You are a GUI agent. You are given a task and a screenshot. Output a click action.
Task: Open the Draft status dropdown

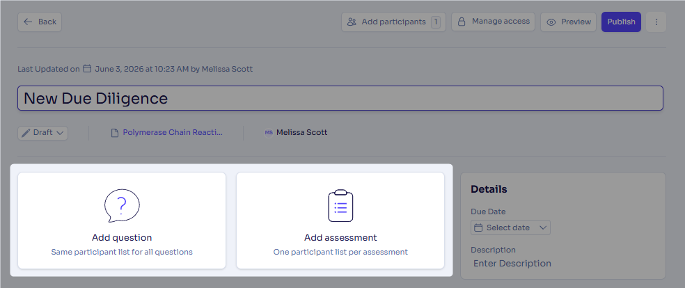pos(43,133)
